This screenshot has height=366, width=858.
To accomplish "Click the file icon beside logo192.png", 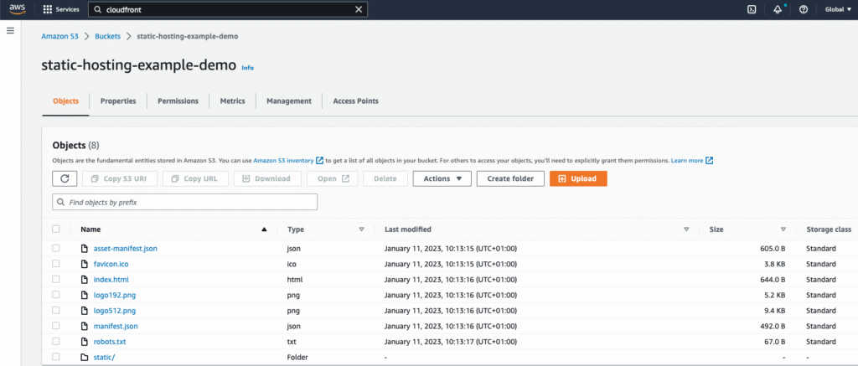I will click(85, 295).
